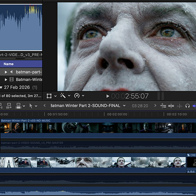Image resolution: width=196 pixels, height=196 pixels.
Task: Click the filmstrip icon on the Batman-Winte row
Action: pos(11,80)
